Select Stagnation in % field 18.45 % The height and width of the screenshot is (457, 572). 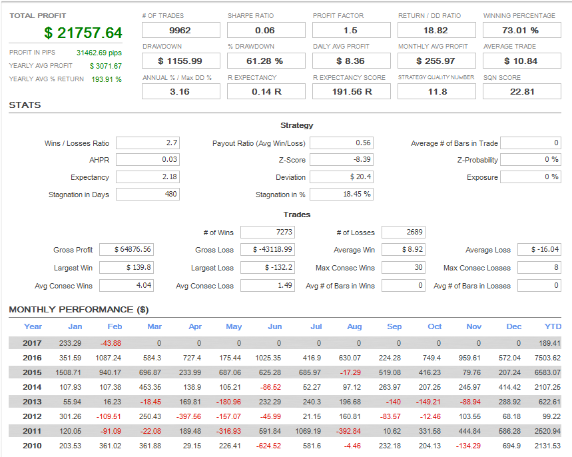pyautogui.click(x=342, y=194)
